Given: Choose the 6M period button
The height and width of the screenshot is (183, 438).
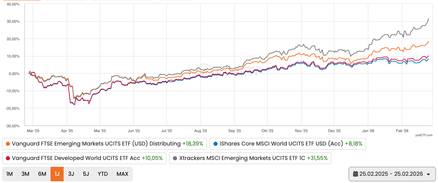Looking at the screenshot, I should (42, 174).
